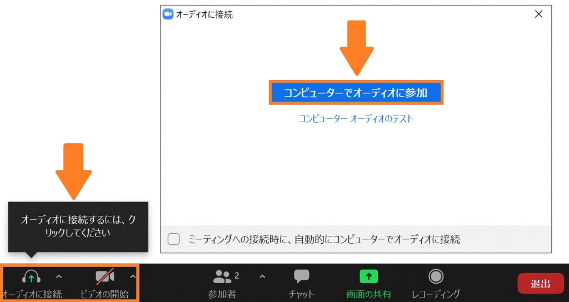Expand the participants options arrow
The image size is (569, 302).
(x=262, y=277)
